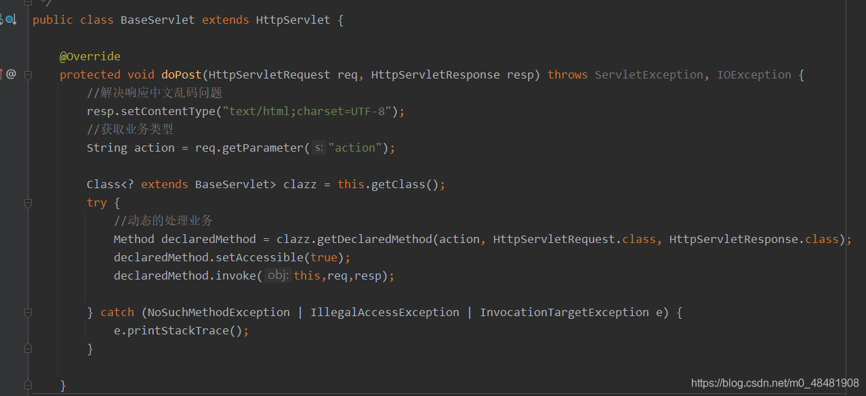Click the invoke method call
Viewport: 866px width, 396px height.
pyautogui.click(x=235, y=276)
